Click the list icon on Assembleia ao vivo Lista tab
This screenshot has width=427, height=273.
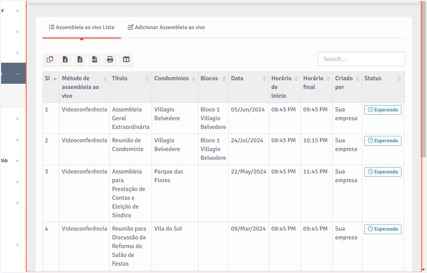pos(52,27)
